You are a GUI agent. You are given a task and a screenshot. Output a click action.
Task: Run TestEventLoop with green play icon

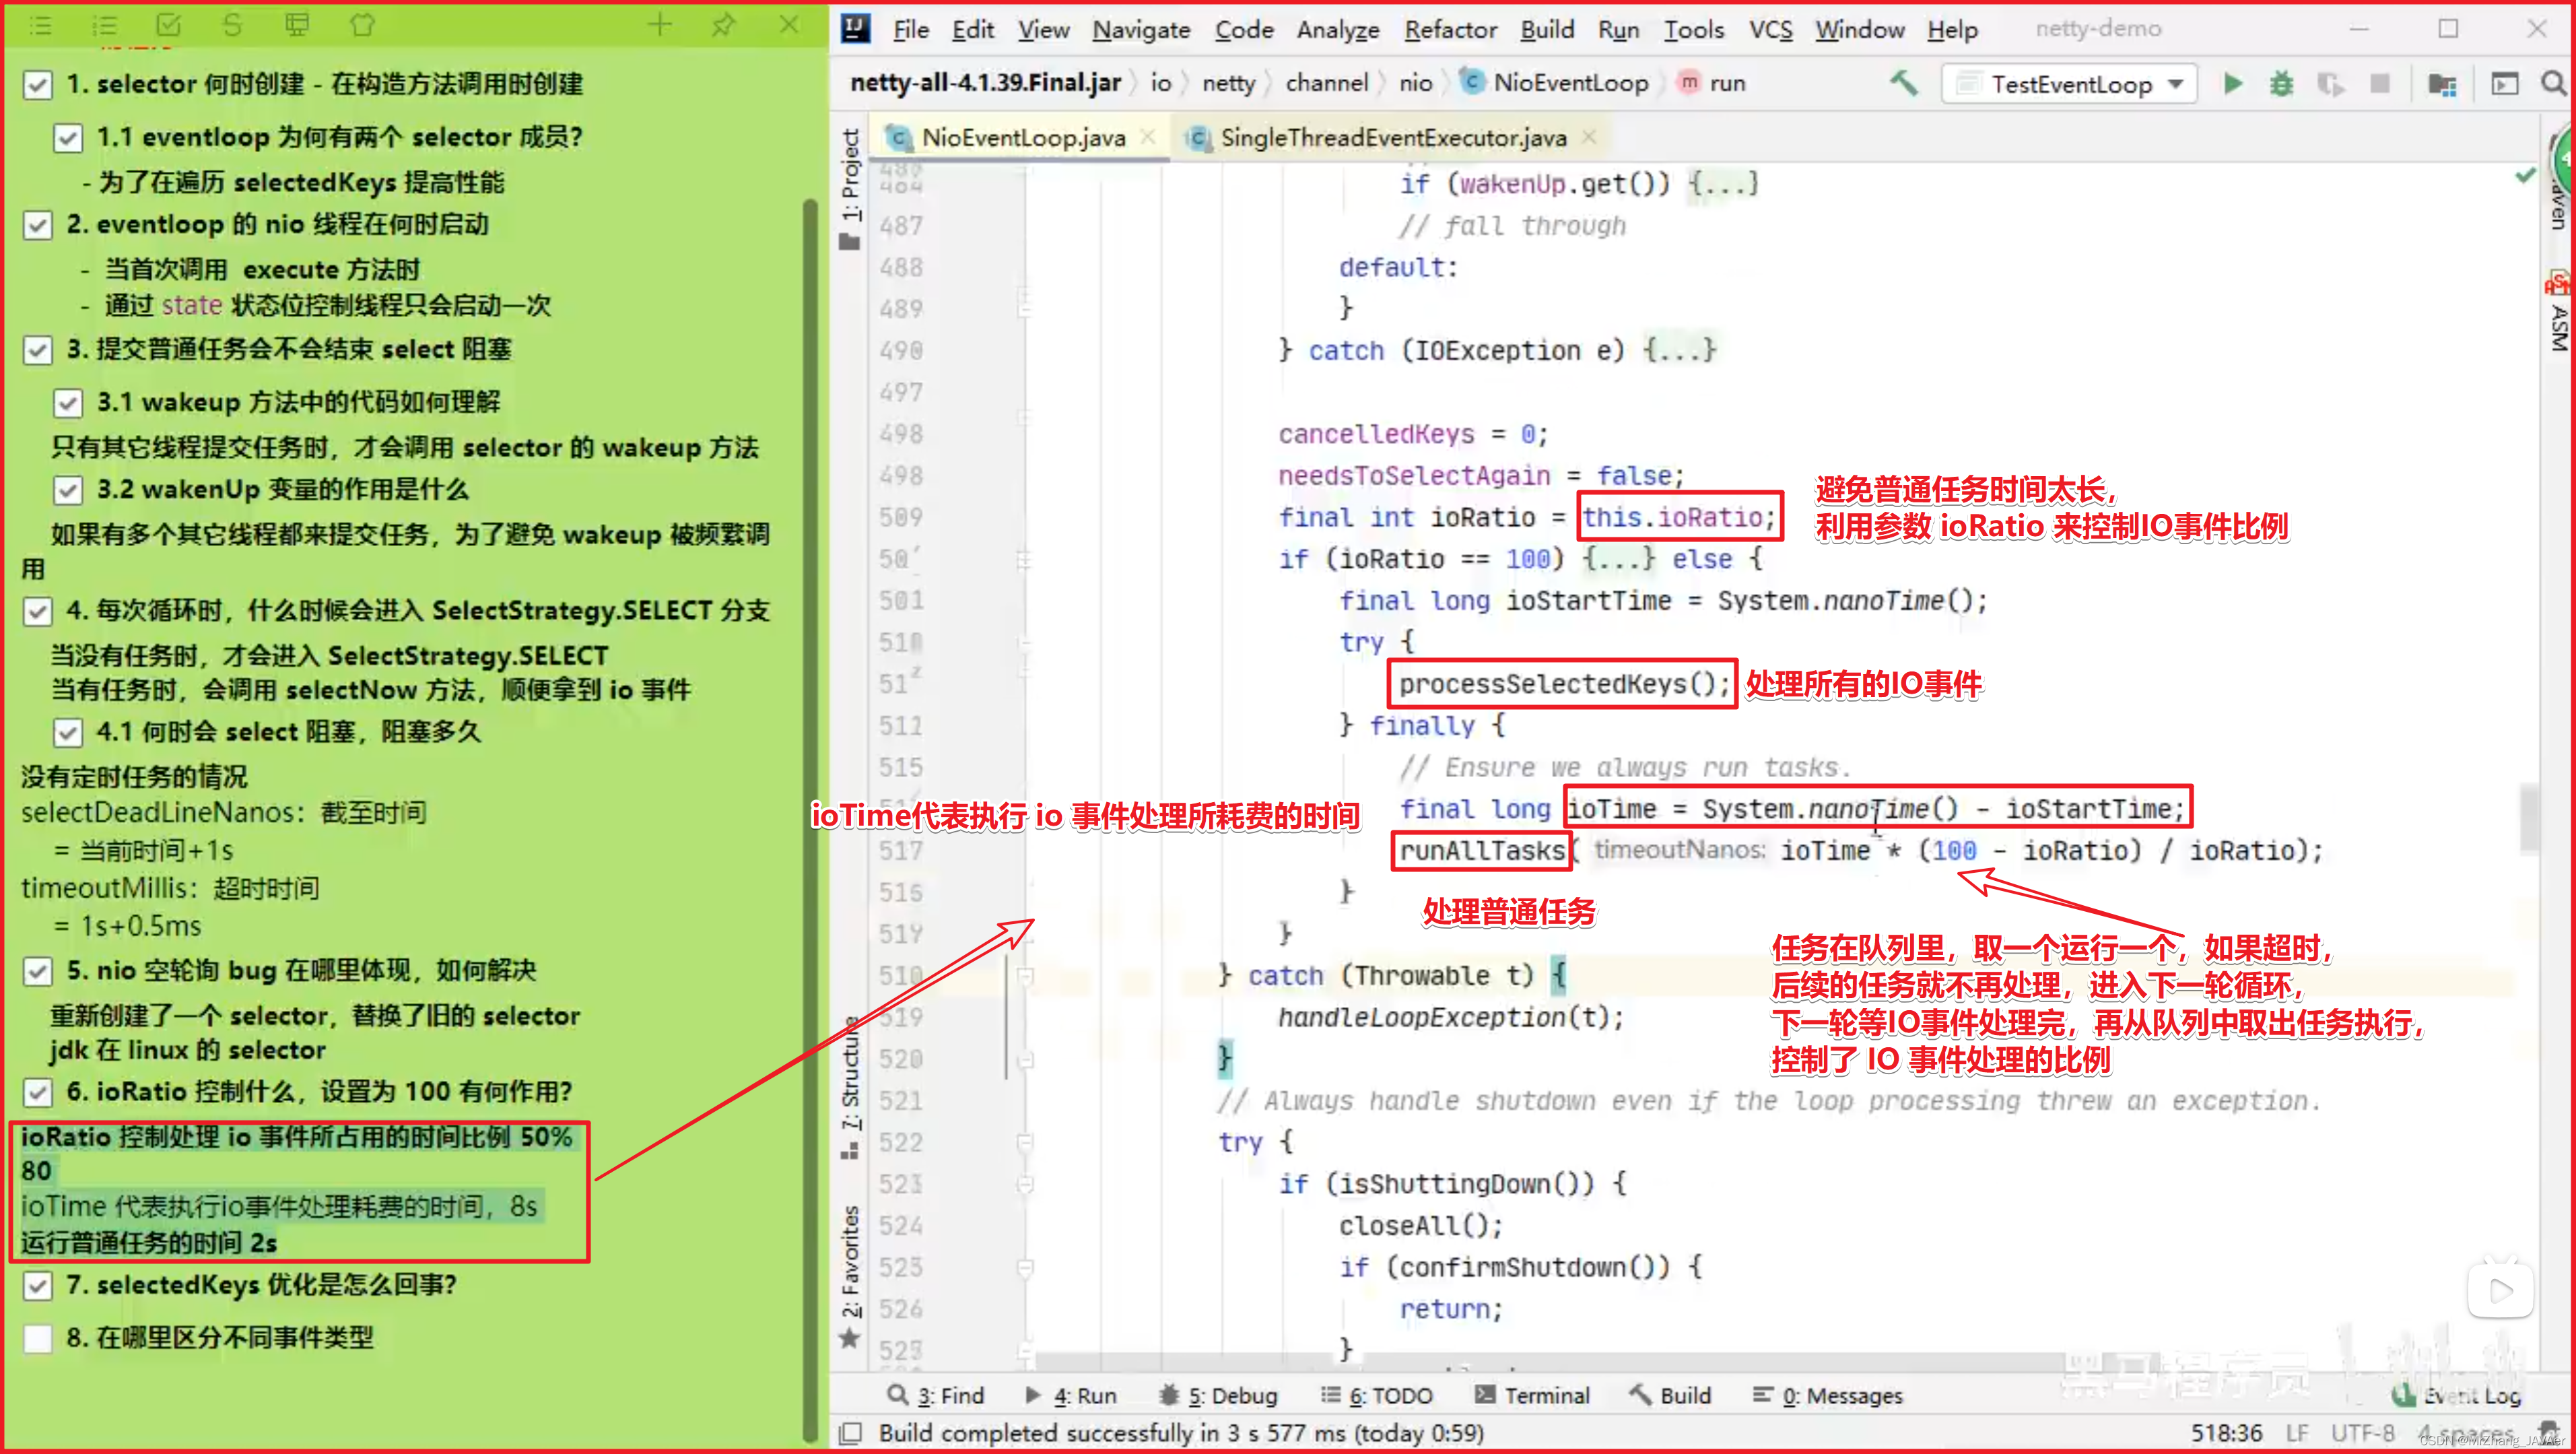(2232, 83)
